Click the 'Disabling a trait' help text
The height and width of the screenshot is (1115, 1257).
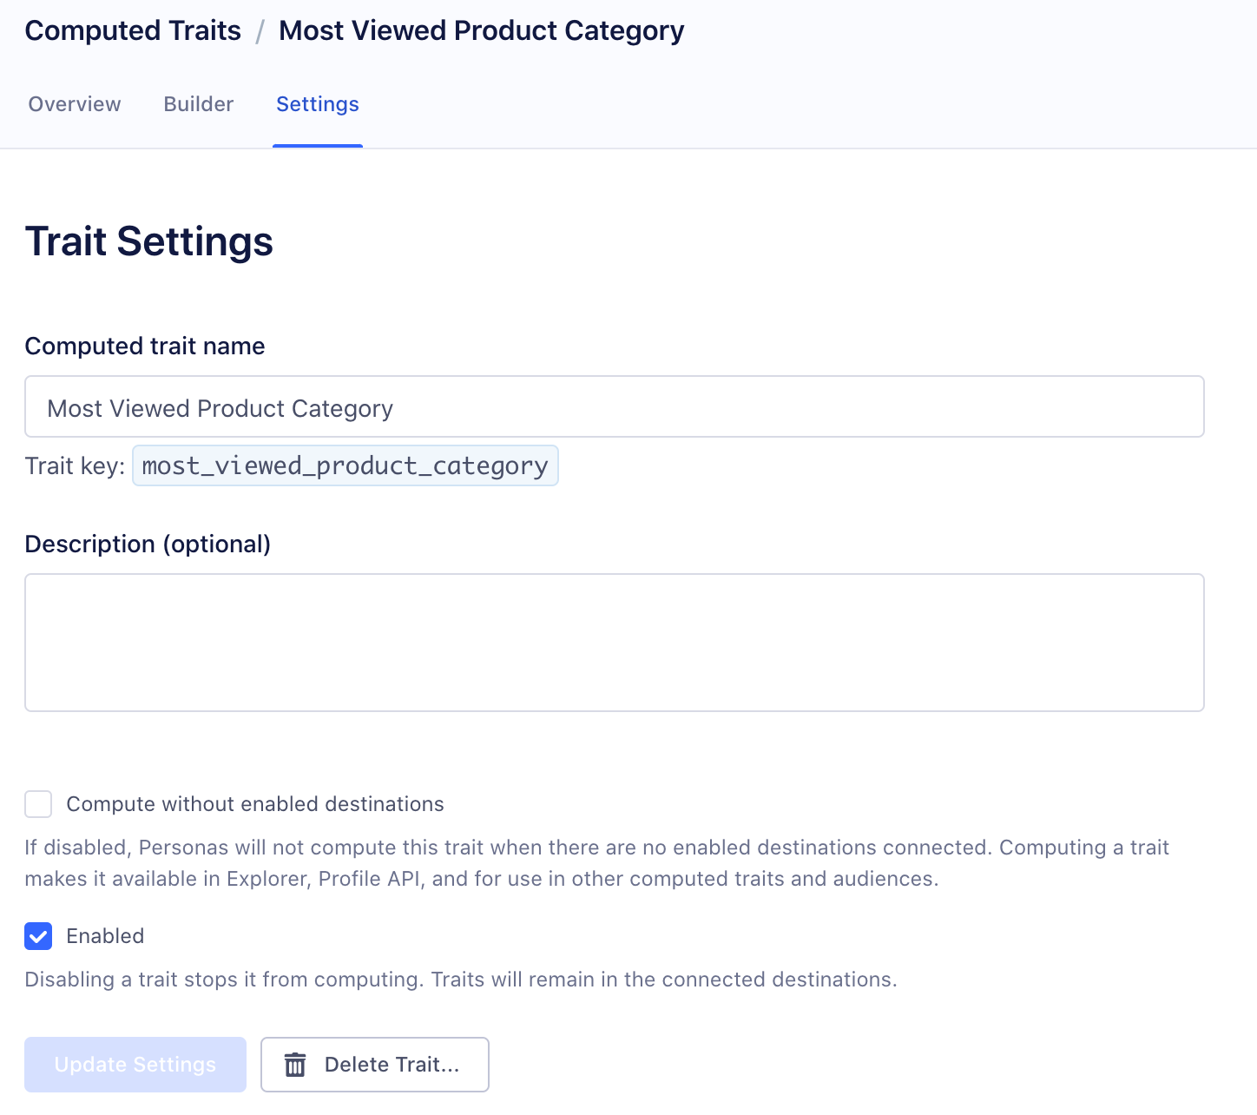coord(460,980)
